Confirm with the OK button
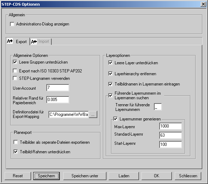This screenshot has height=184, width=208. 156,176
